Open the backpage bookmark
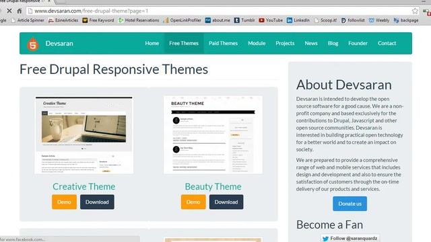 406,20
